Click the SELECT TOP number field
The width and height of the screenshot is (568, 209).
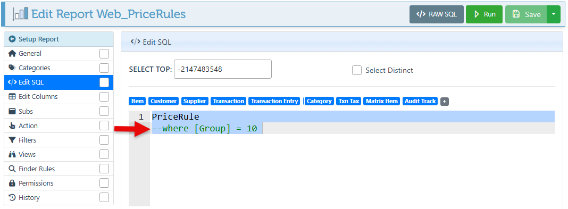click(223, 69)
